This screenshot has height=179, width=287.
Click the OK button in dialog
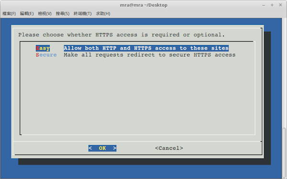(x=102, y=148)
